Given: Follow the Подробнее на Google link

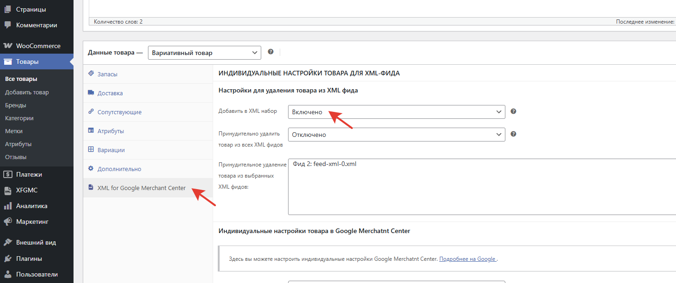Looking at the screenshot, I should click(467, 259).
